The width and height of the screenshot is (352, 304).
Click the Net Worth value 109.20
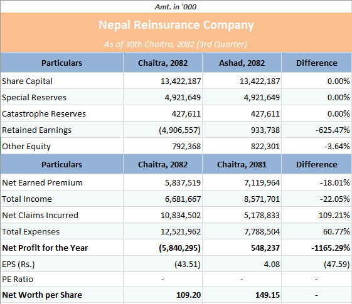(x=188, y=295)
